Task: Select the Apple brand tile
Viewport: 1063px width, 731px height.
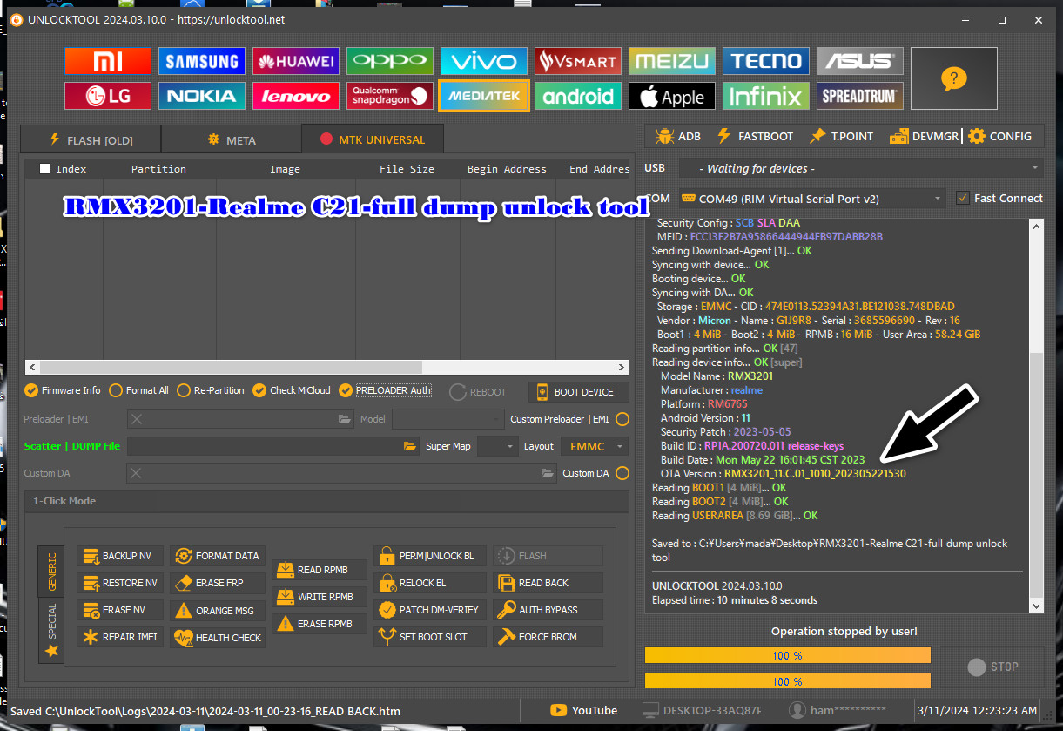Action: [672, 96]
